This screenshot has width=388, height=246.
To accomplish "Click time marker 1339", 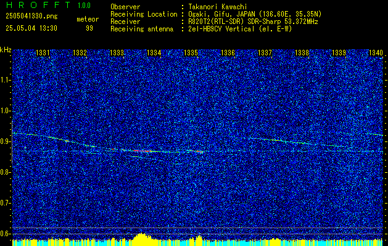I will pyautogui.click(x=339, y=52).
